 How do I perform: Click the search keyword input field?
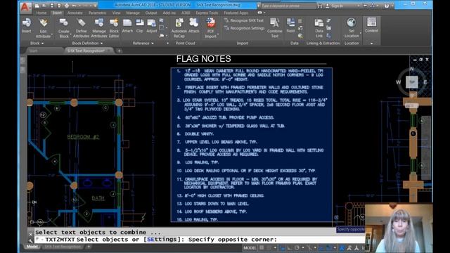coord(288,6)
